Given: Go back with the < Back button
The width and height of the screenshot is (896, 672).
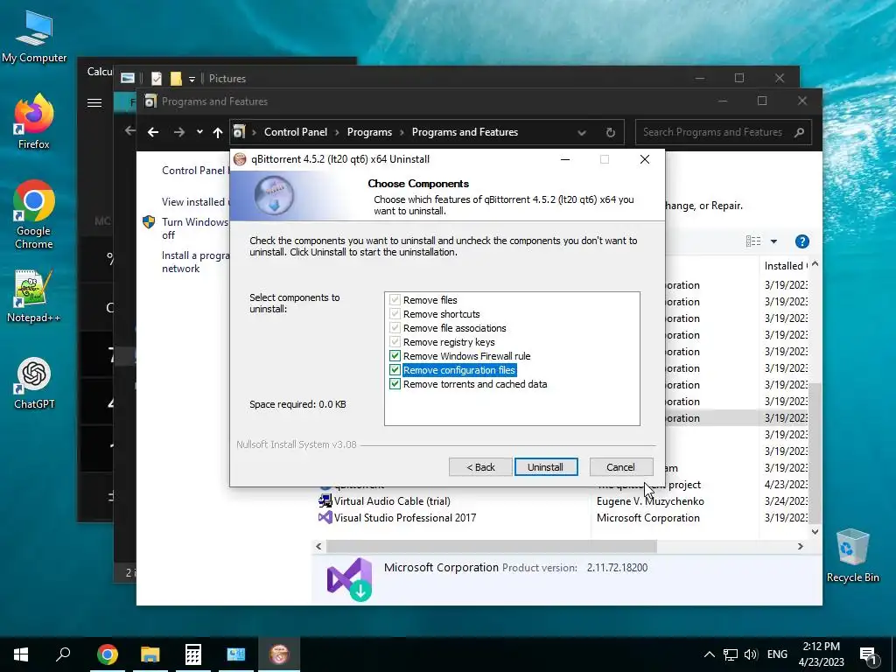Looking at the screenshot, I should 480,467.
